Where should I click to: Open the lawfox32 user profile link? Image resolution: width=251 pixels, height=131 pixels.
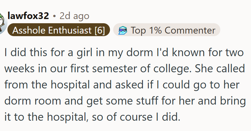point(28,16)
